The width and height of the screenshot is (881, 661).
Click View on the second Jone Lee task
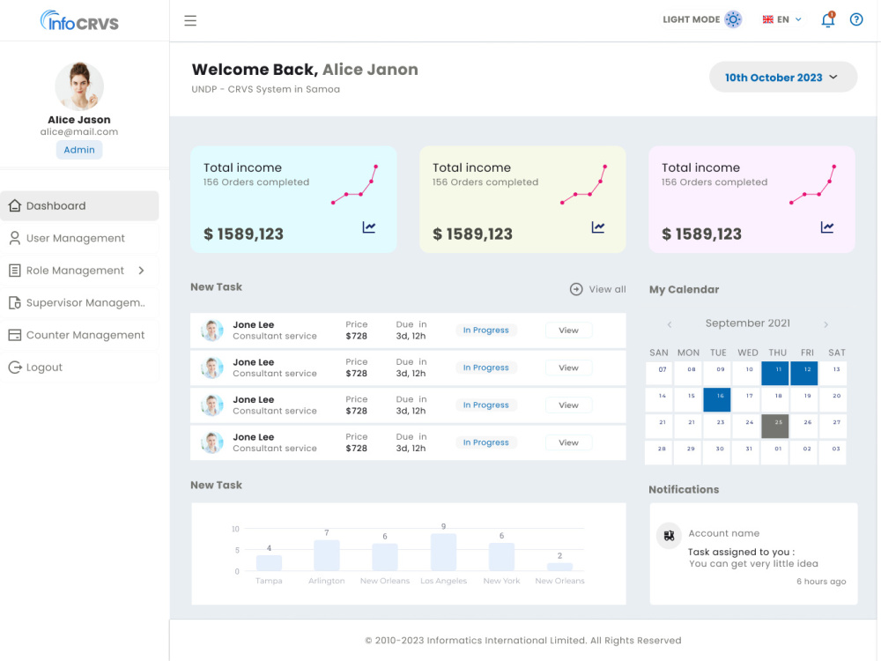tap(568, 368)
